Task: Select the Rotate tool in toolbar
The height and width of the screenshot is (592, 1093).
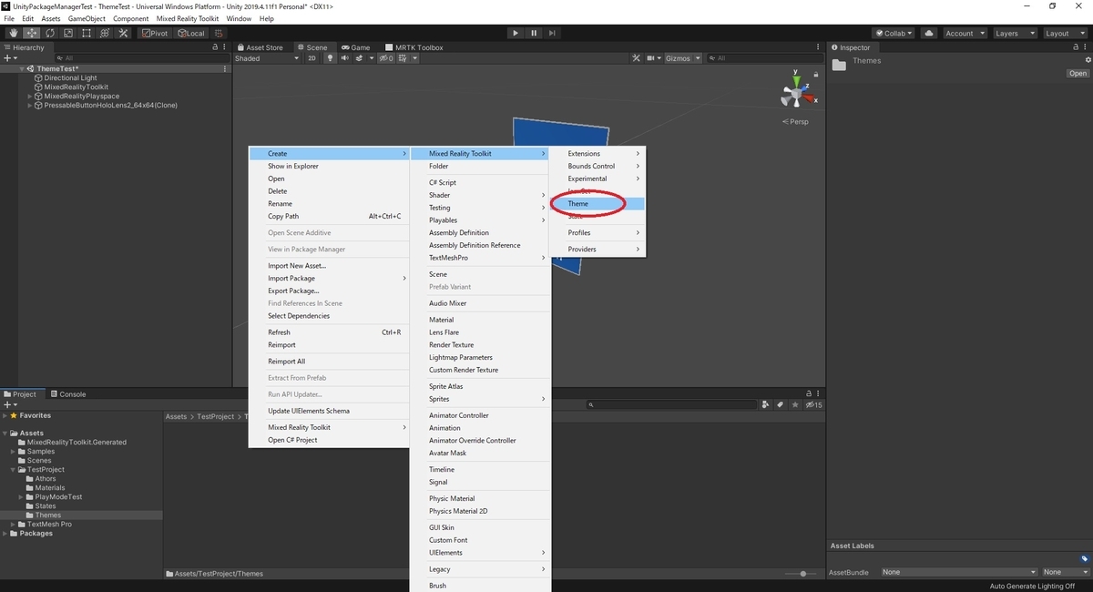Action: point(49,33)
